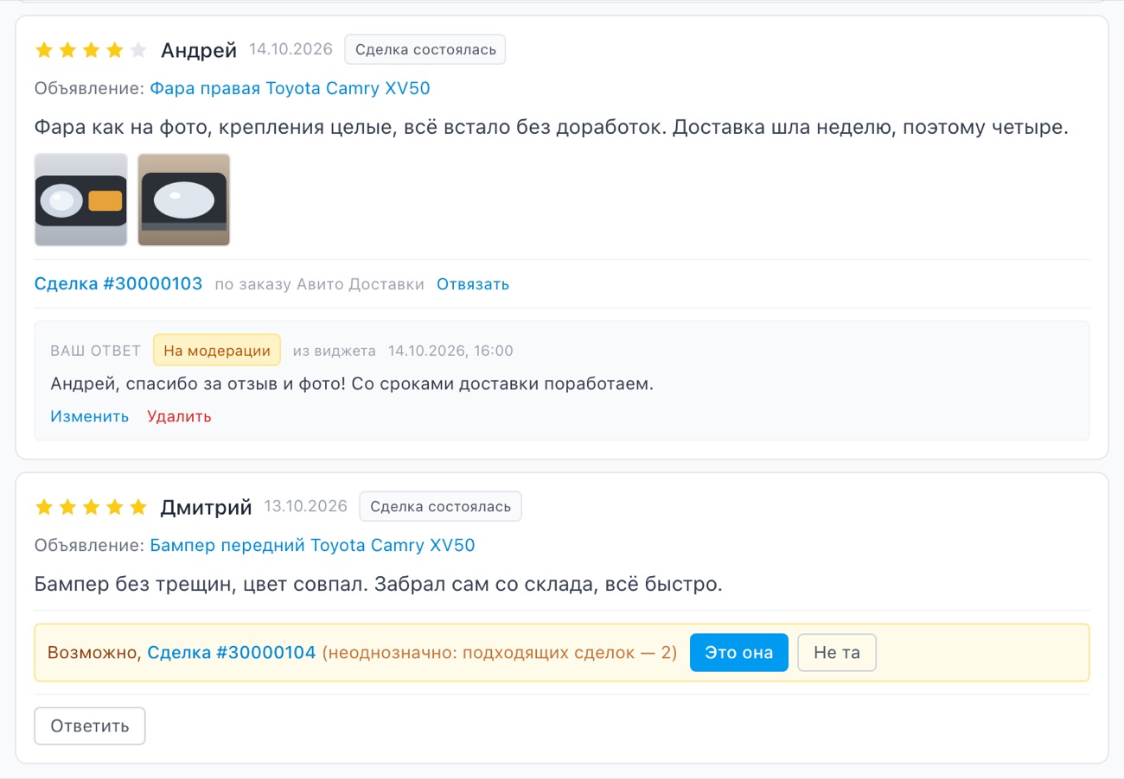Click the 'Сделка состоялась' badge on Андрей's review

pyautogui.click(x=425, y=49)
